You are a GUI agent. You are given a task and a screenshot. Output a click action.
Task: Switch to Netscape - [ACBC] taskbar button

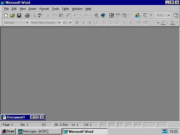(39, 131)
